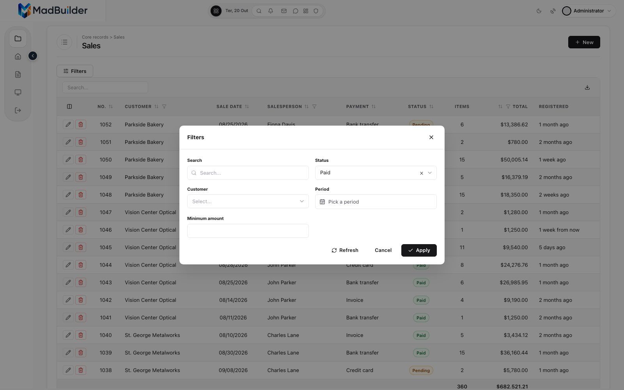The height and width of the screenshot is (390, 624).
Task: Toggle column visibility icon in header
Action: coord(69,106)
